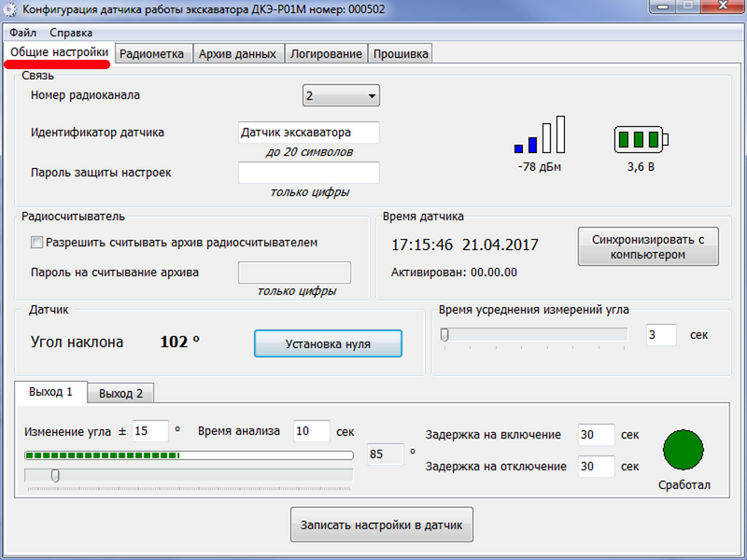
Task: Click the Пароль защиты настроек field
Action: coord(309,173)
